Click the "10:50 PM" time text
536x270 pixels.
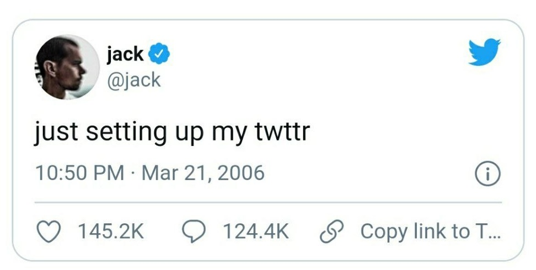(x=79, y=173)
